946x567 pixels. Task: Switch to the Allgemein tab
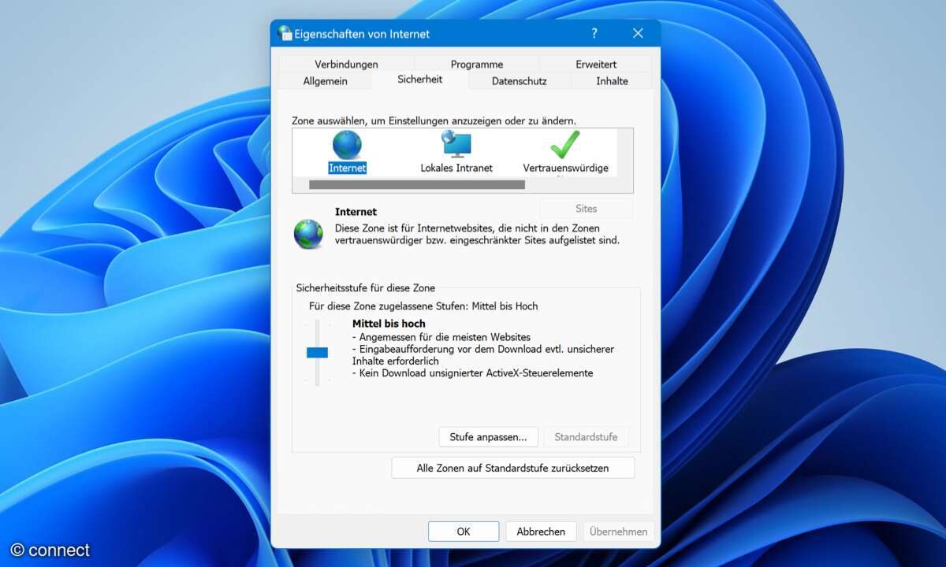pos(325,80)
